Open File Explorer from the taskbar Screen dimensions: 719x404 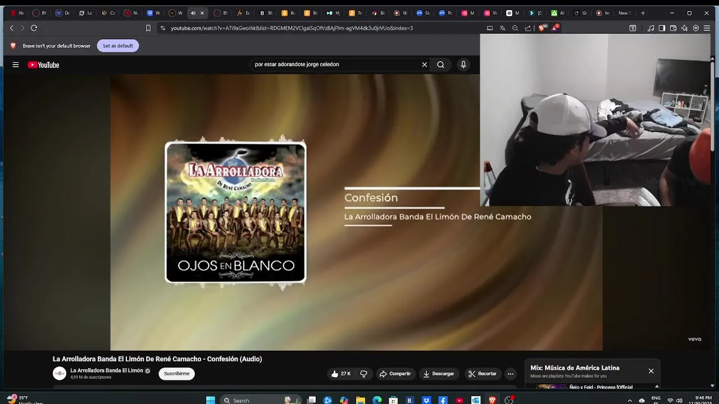tap(361, 400)
